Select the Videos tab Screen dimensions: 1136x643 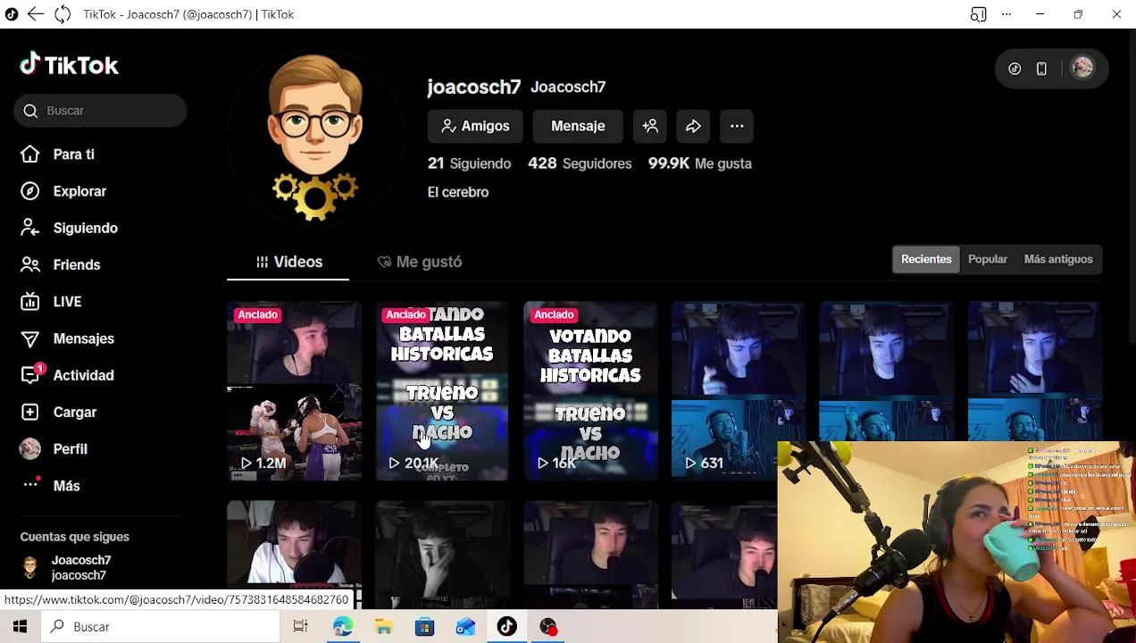pos(288,262)
